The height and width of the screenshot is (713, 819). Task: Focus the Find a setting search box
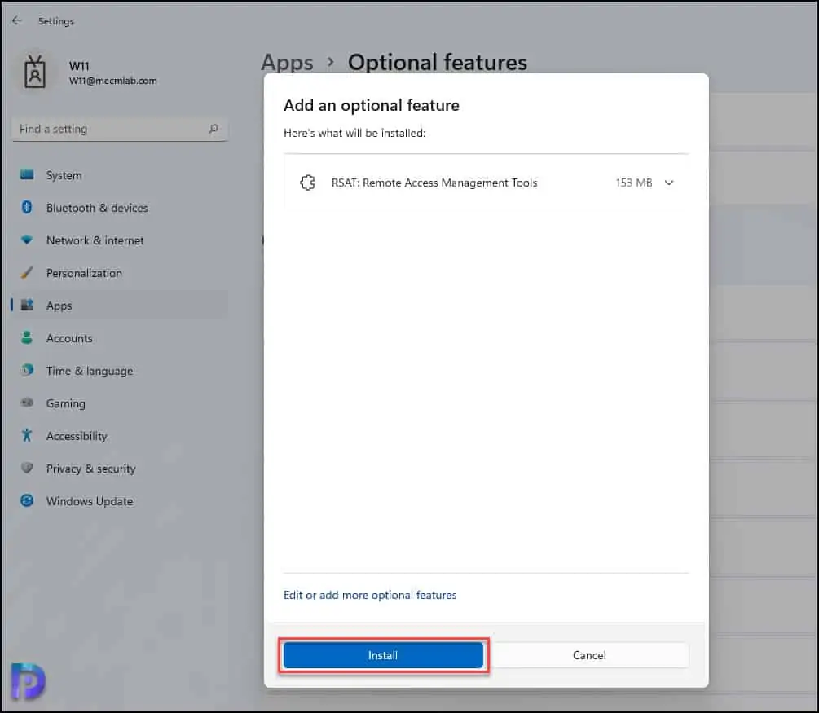[x=120, y=129]
